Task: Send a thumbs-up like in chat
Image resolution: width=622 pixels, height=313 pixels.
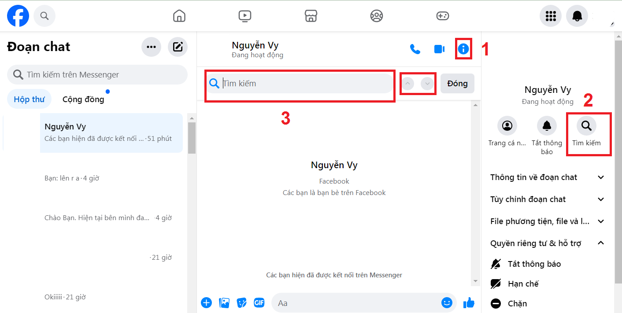Action: click(469, 303)
